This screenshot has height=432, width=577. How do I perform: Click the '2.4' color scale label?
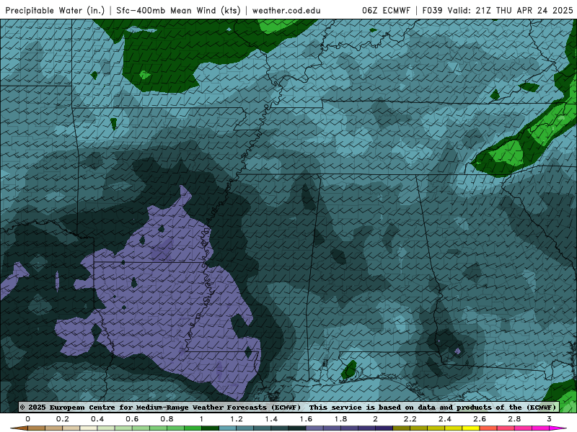pyautogui.click(x=445, y=419)
